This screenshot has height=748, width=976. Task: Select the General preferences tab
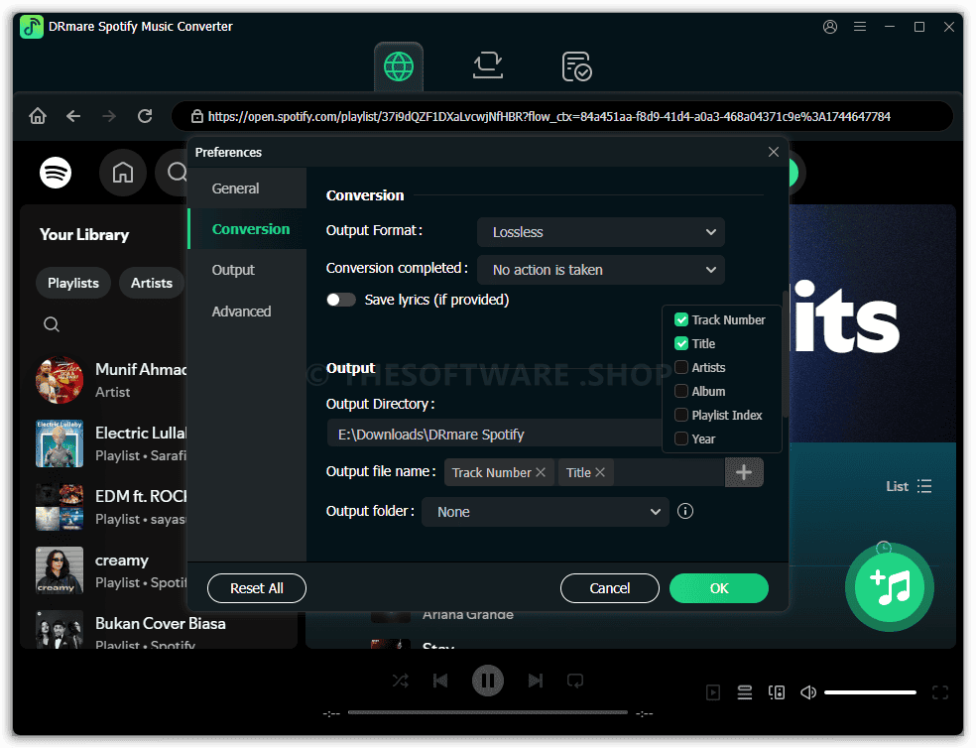[x=247, y=188]
